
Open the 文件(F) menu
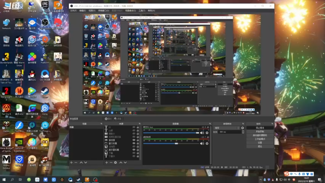point(74,11)
